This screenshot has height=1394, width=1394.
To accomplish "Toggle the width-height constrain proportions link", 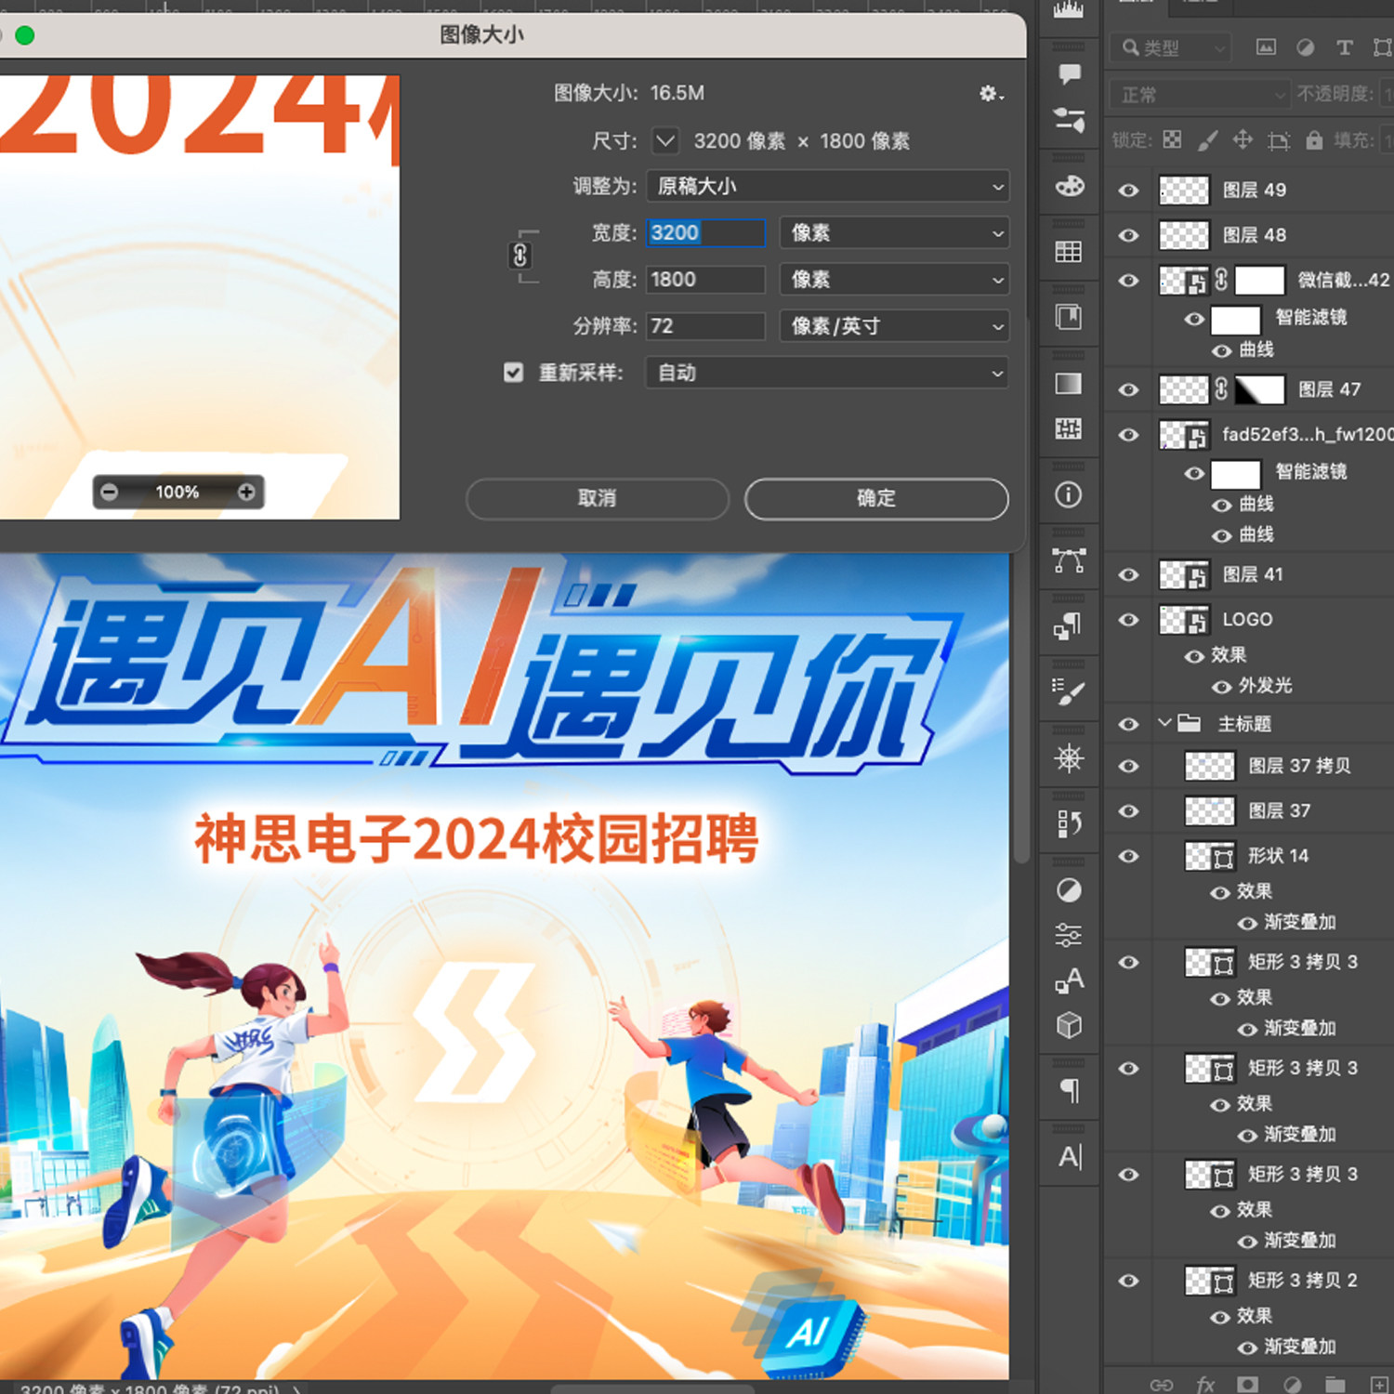I will tap(520, 255).
